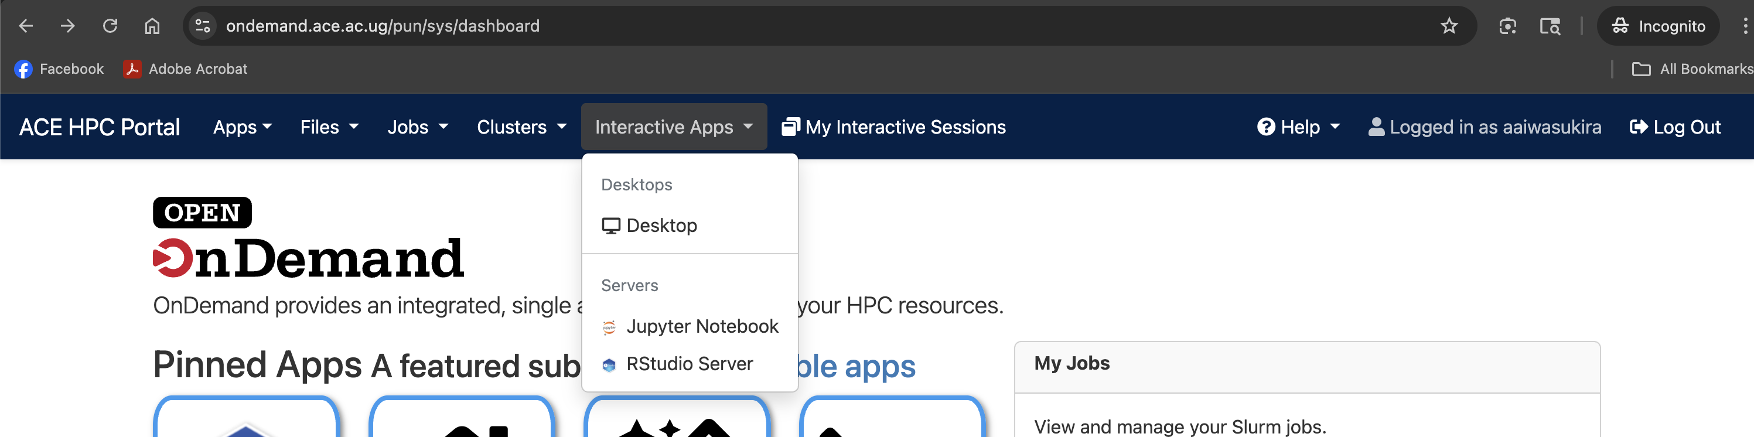Click the Pinned Apps heading
1754x437 pixels.
(x=257, y=365)
